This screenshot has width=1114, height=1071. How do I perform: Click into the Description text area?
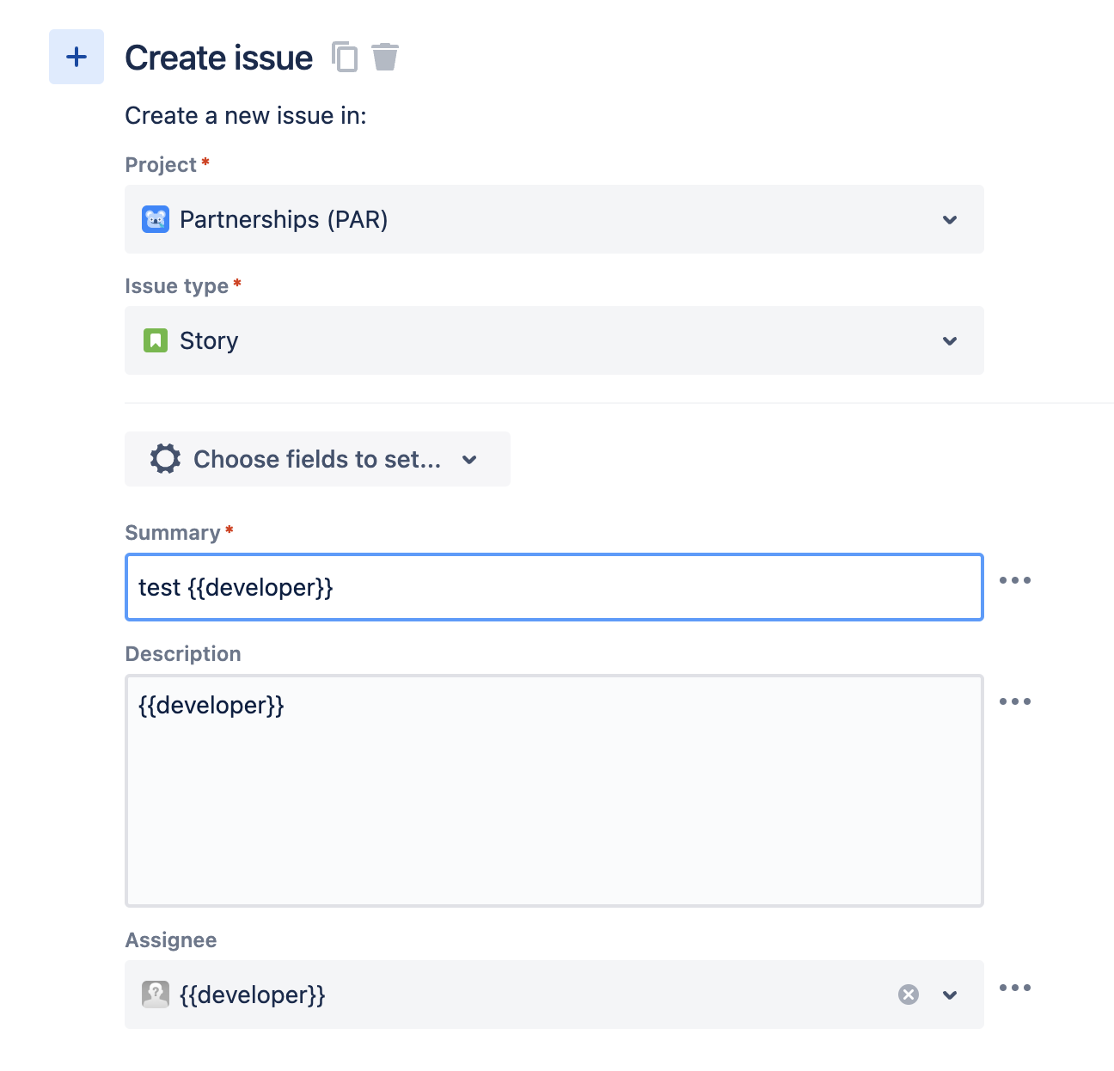[554, 791]
